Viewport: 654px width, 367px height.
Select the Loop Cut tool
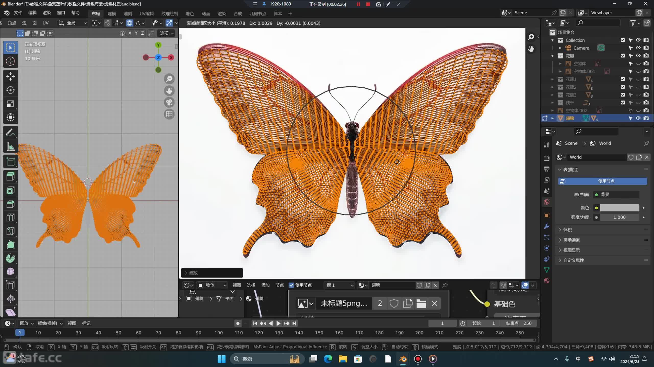click(x=10, y=217)
